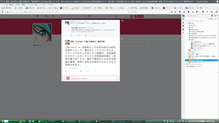Click the Firefox back button

click(x=2, y=12)
